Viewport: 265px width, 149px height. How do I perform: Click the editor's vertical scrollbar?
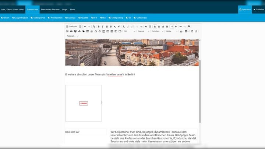coord(200,91)
